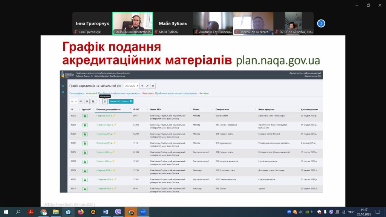Open schedule settings gear next to 2025/26
This screenshot has height=217, width=386.
(x=153, y=86)
